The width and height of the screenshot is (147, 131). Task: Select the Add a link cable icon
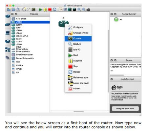click(8, 57)
